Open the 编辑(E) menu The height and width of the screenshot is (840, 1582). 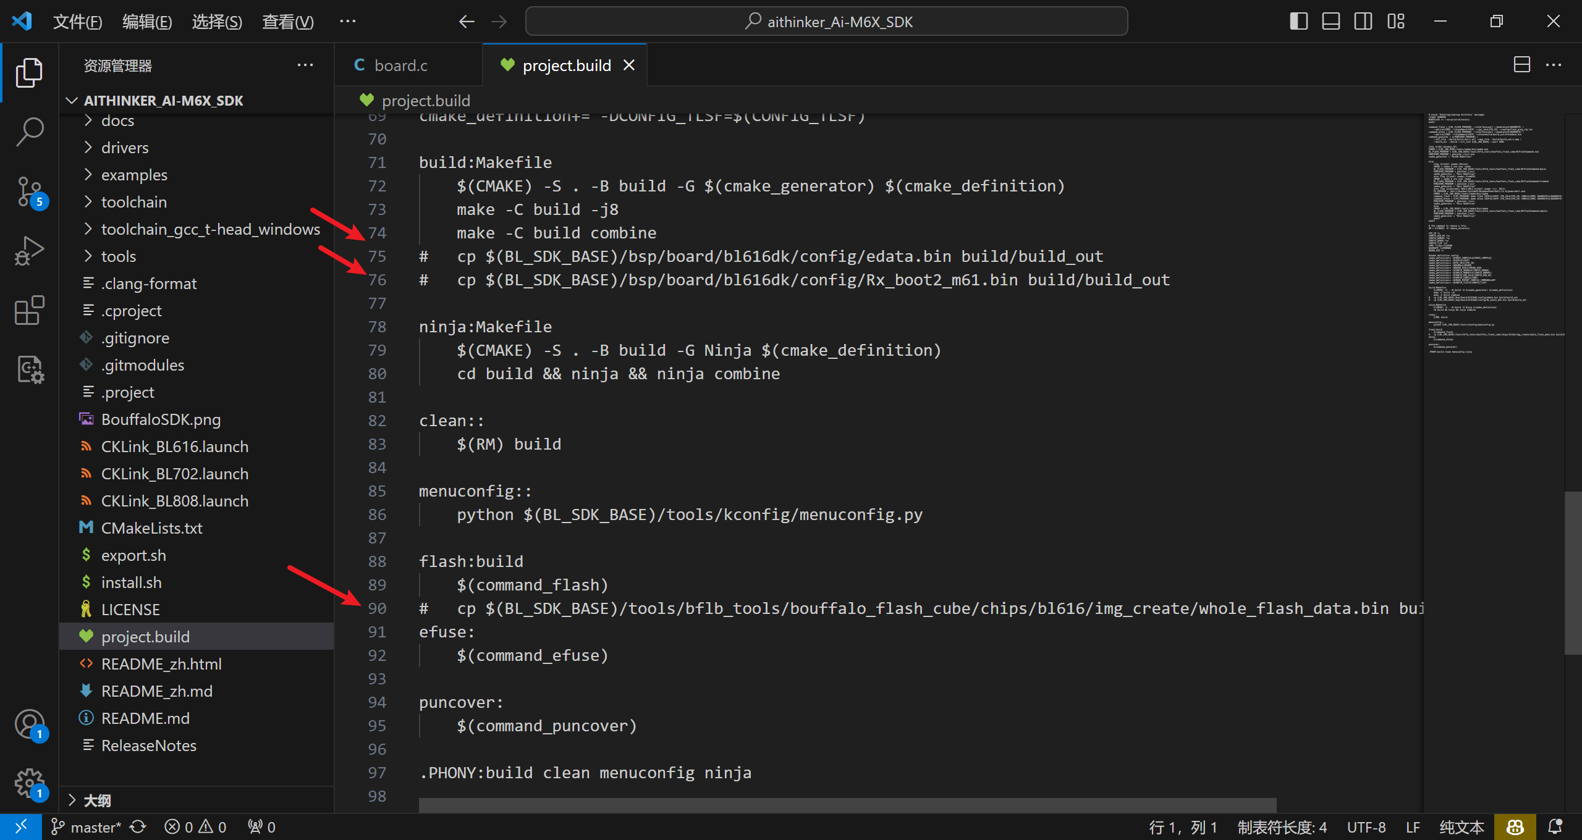point(147,22)
